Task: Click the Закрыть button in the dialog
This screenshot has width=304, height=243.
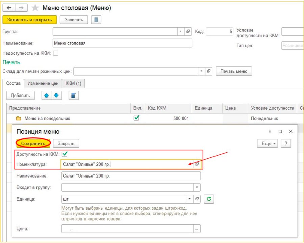Action: [66, 143]
